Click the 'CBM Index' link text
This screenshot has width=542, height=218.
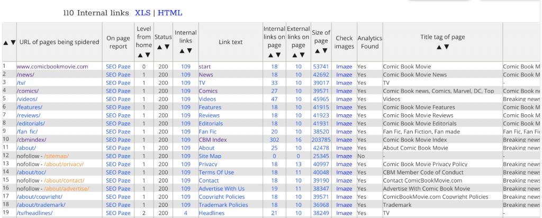pyautogui.click(x=213, y=140)
